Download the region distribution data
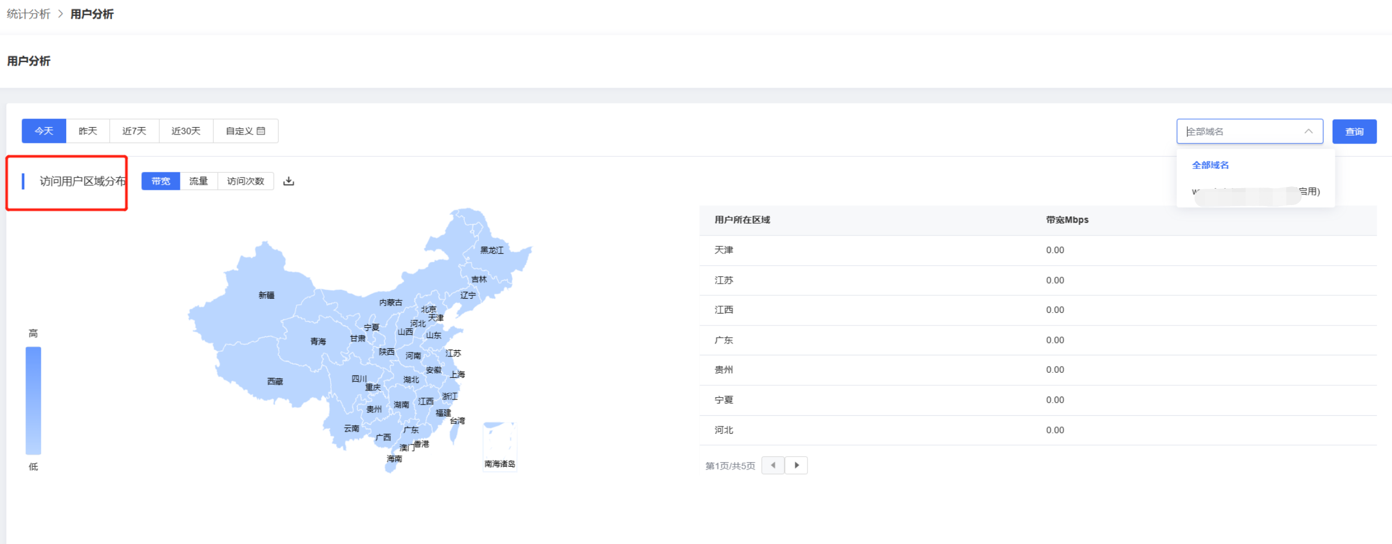Screen dimensions: 1392x544 pyautogui.click(x=288, y=181)
